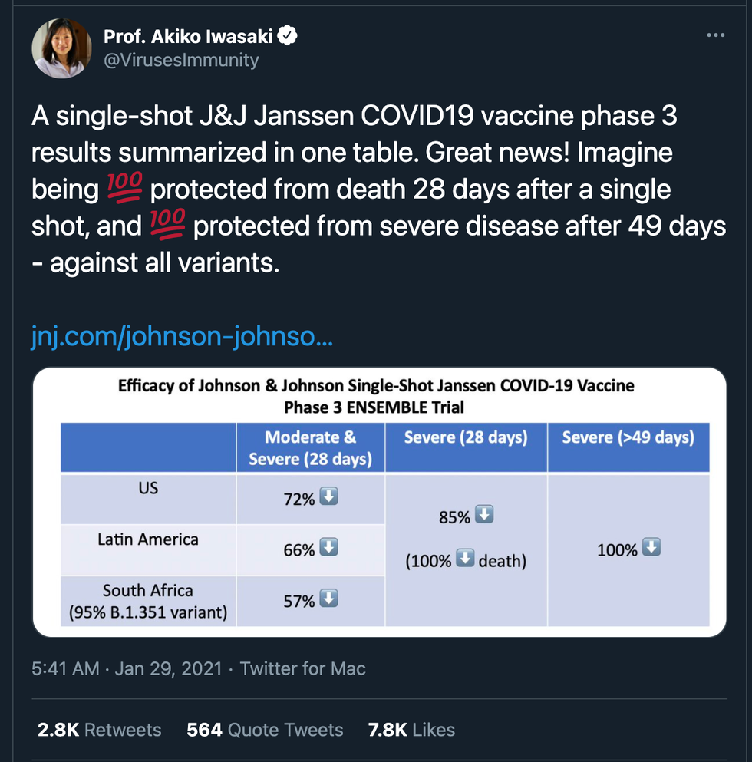View the 7.8K Likes list
752x762 pixels.
click(411, 729)
